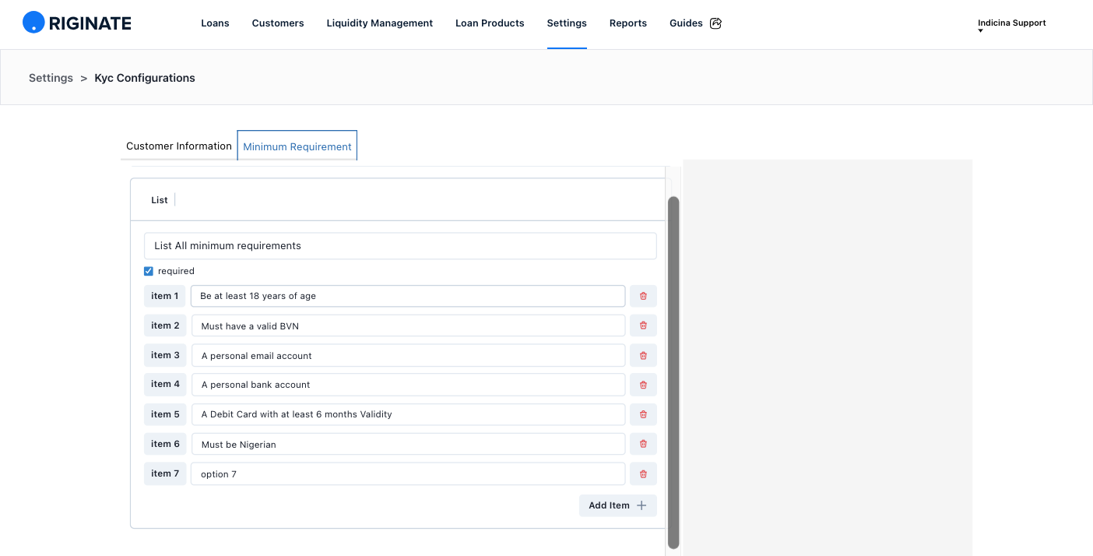This screenshot has height=556, width=1093.
Task: Open the Loans menu
Action: (x=215, y=23)
